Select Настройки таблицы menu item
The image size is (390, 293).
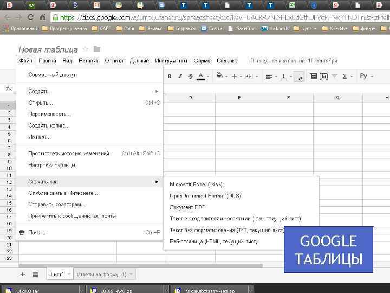coord(90,165)
